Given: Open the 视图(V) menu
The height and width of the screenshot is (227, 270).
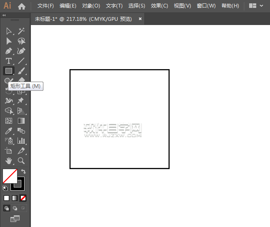Looking at the screenshot, I should click(182, 6).
